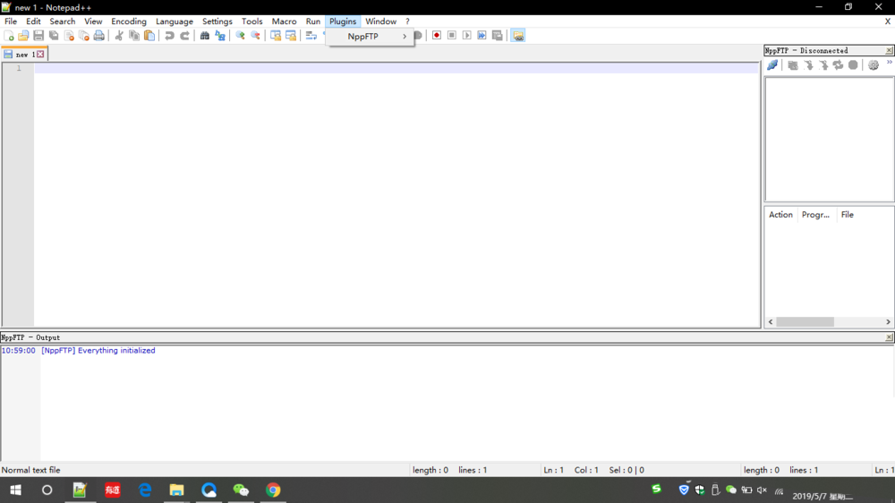Open the Language menu
Image resolution: width=895 pixels, height=503 pixels.
tap(175, 21)
